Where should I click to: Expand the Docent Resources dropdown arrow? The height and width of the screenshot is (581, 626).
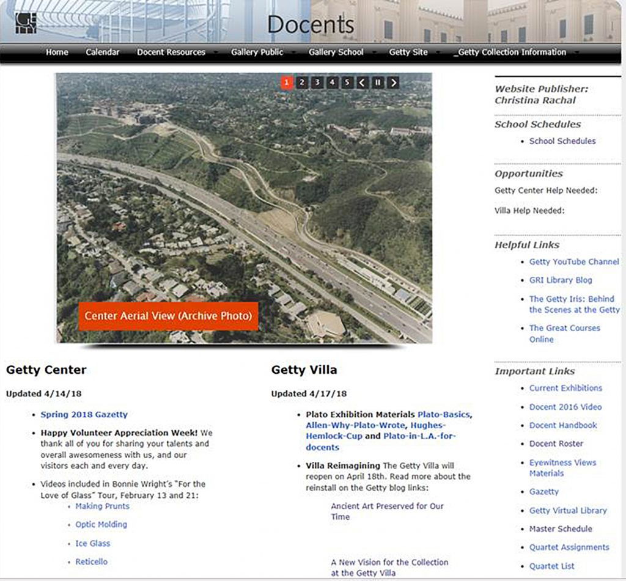pyautogui.click(x=216, y=53)
